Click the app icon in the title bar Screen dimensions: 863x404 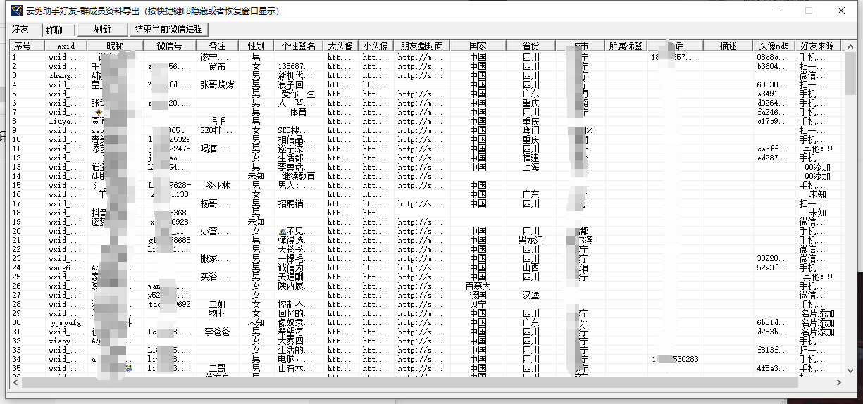[15, 11]
